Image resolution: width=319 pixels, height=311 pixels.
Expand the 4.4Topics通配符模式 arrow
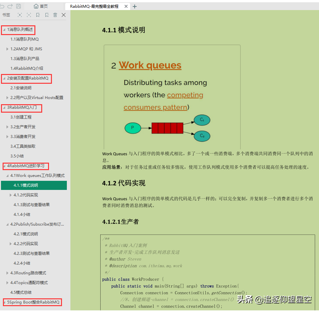[x=7, y=283]
